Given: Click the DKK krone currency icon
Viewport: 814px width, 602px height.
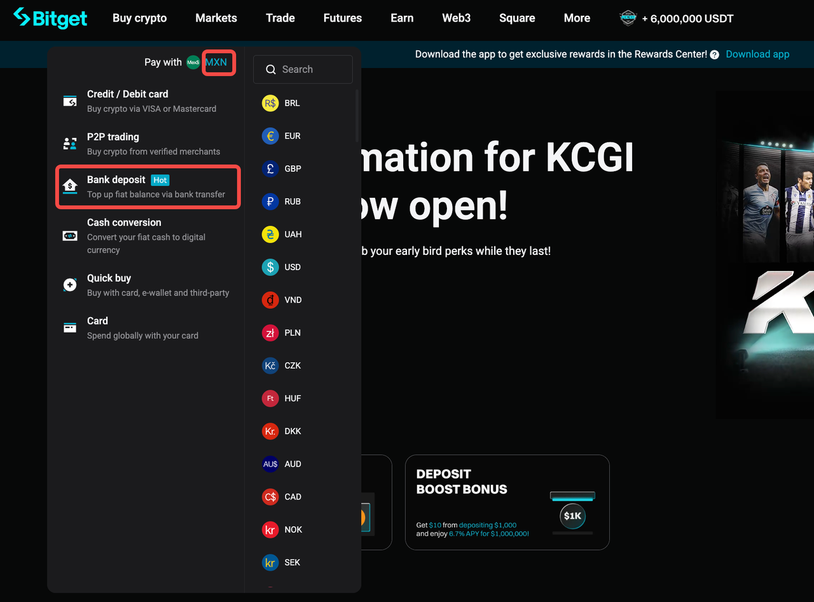Looking at the screenshot, I should click(x=270, y=431).
